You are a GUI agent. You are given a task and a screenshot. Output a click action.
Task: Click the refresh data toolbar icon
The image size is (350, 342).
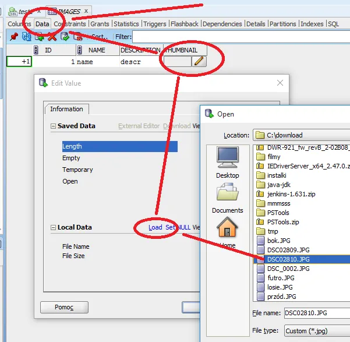26,37
